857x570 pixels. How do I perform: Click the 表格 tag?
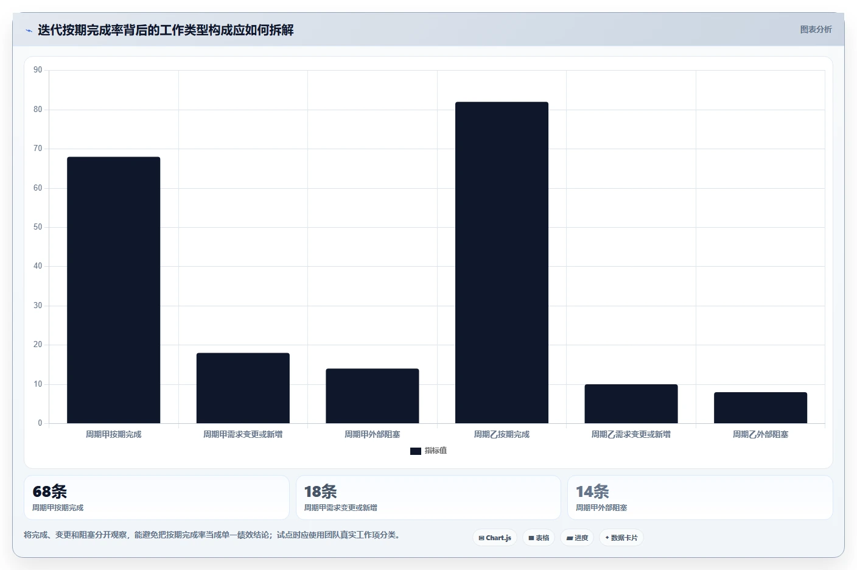coord(539,538)
